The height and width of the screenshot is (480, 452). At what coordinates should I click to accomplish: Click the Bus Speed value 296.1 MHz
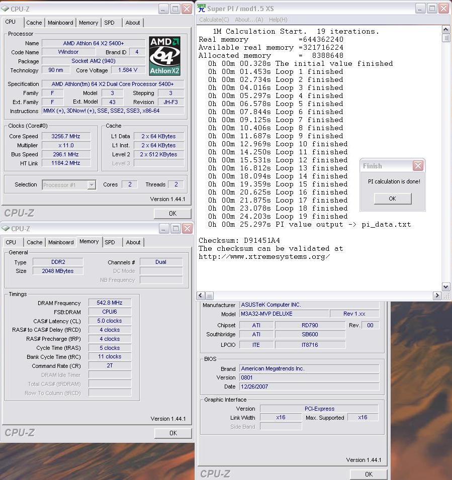[66, 154]
